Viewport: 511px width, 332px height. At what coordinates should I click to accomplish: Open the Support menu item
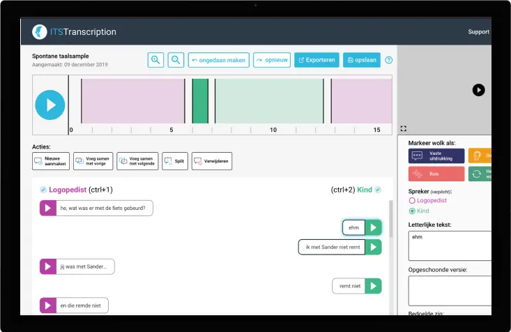point(478,32)
